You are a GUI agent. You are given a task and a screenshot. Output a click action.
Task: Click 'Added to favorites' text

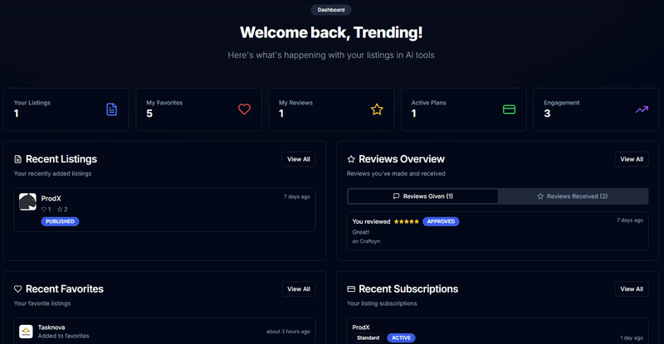(x=64, y=336)
